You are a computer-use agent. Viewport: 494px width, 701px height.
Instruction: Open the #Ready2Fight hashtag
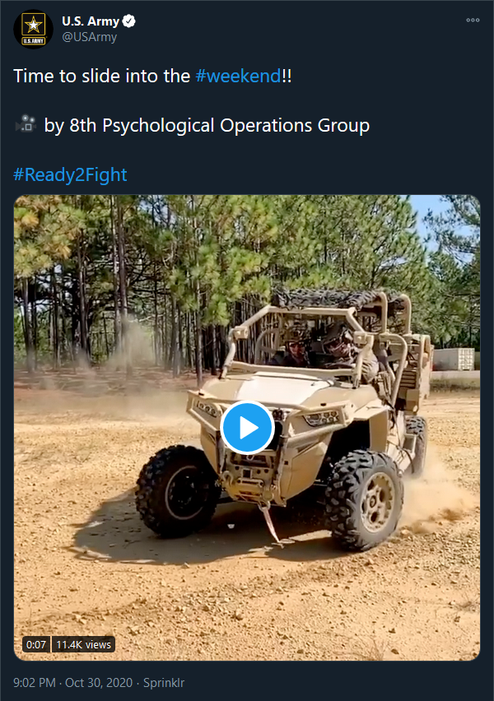click(x=70, y=174)
